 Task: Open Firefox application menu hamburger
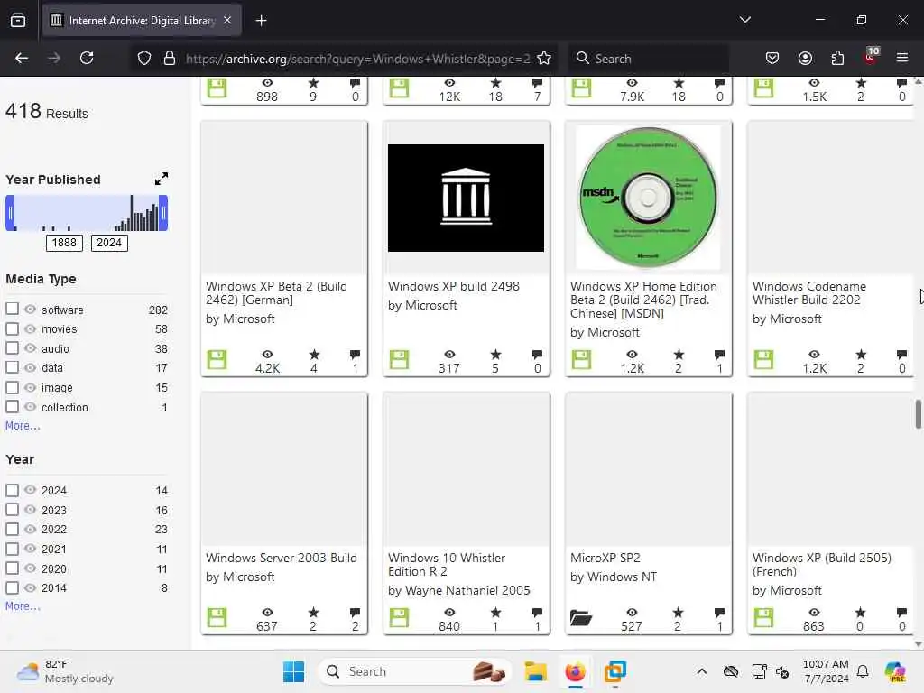(902, 58)
